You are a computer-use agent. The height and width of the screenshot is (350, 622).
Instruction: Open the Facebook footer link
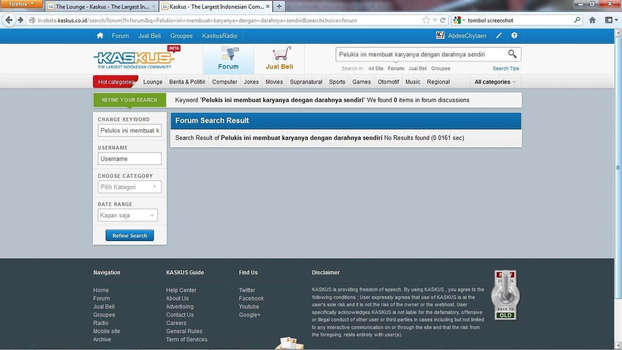pyautogui.click(x=251, y=298)
